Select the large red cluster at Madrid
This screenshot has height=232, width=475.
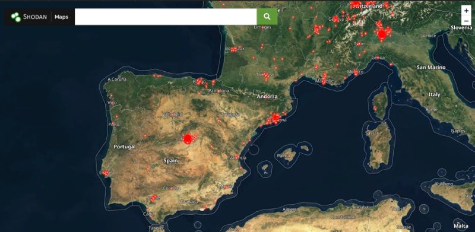(x=188, y=139)
